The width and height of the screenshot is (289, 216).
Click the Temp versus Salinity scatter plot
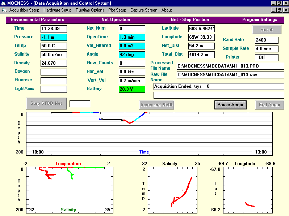coord(172,190)
